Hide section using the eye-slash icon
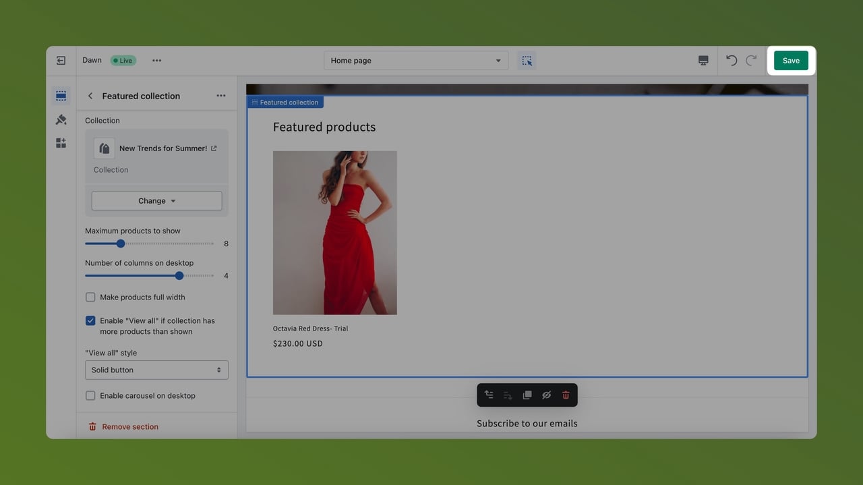 (x=546, y=395)
